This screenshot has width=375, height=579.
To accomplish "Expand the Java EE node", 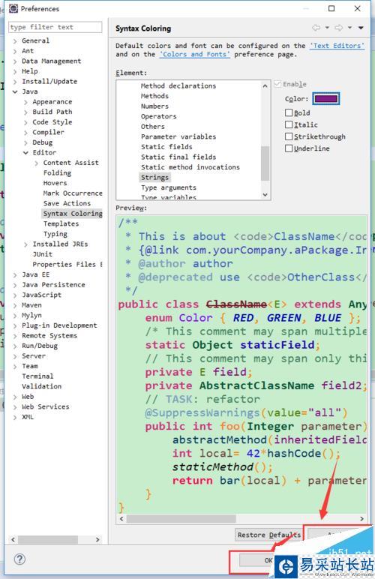I will pos(15,274).
